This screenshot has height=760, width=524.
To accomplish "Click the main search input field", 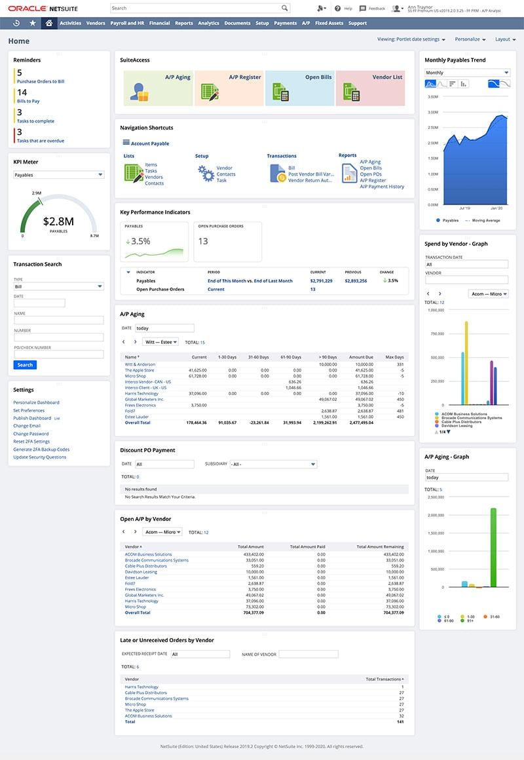I will point(196,8).
